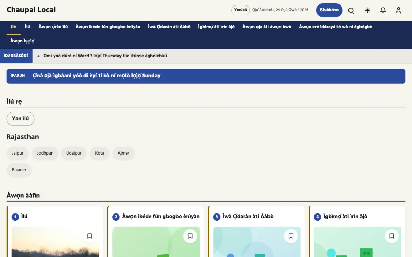
Task: Open the Yorùbá language selector
Action: [x=240, y=10]
